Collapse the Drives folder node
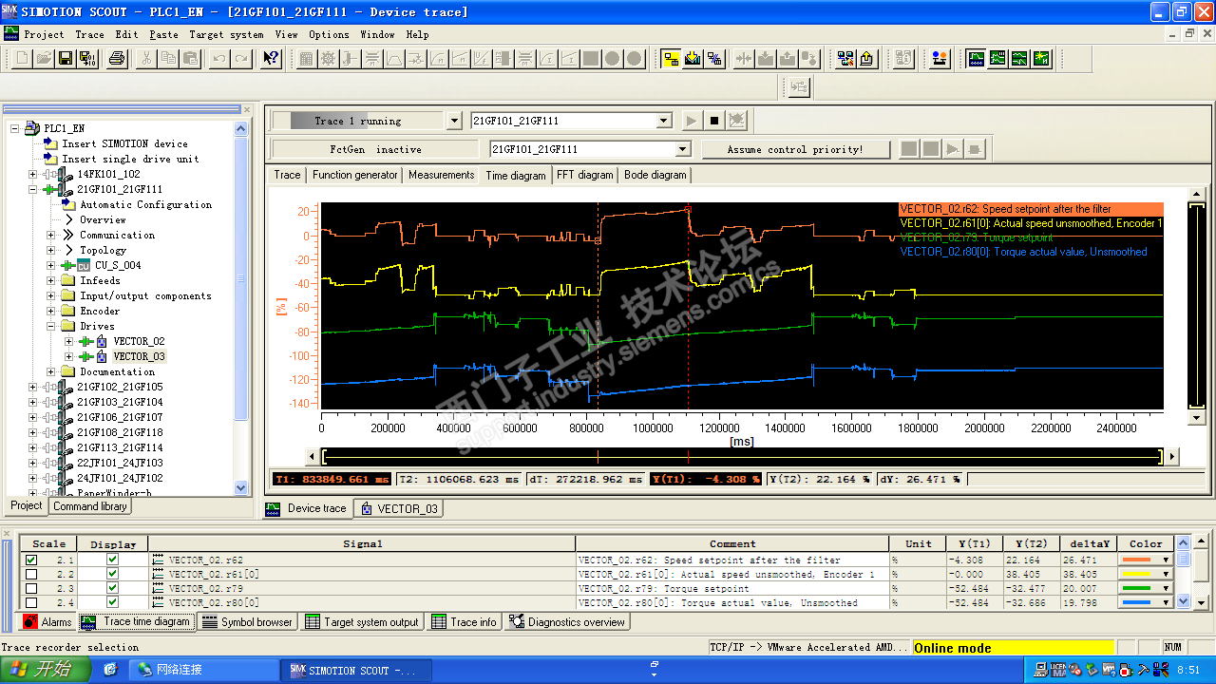The height and width of the screenshot is (684, 1216). pyautogui.click(x=51, y=326)
